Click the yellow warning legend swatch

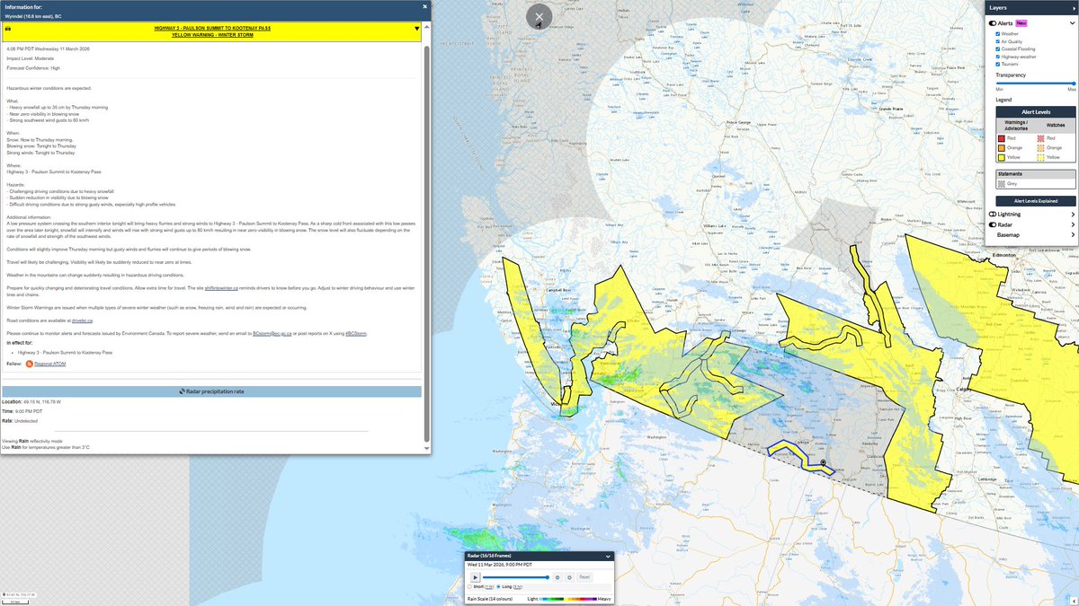(x=1003, y=156)
